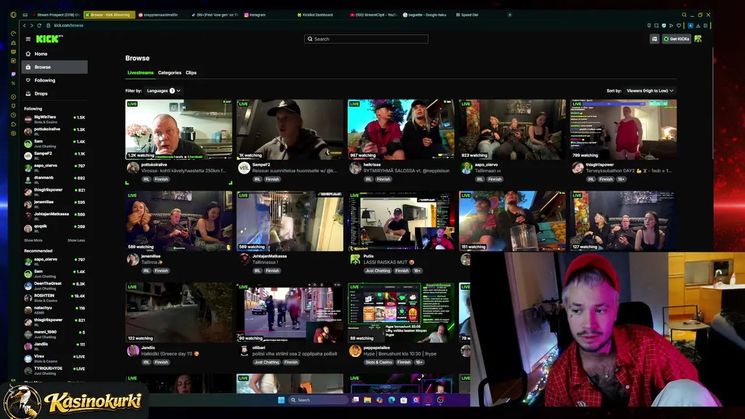Go to Home in the sidebar
Image resolution: width=745 pixels, height=419 pixels.
(x=55, y=54)
